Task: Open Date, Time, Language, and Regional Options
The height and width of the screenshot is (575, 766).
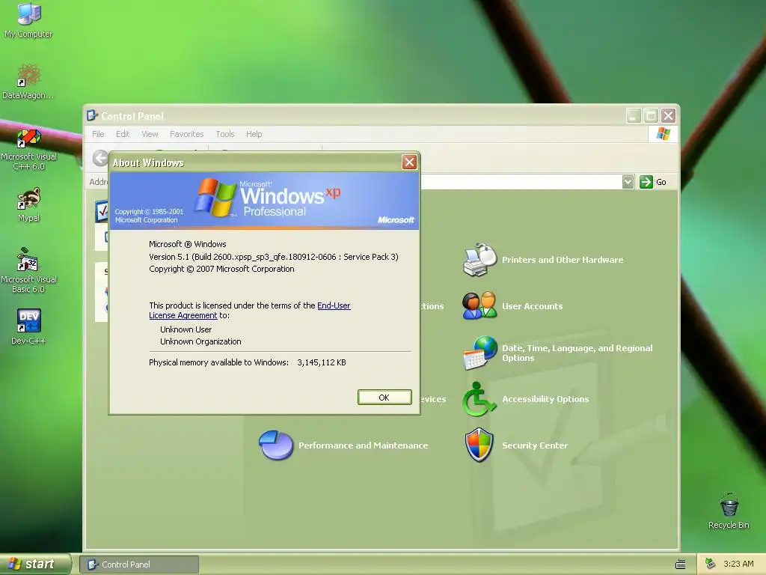Action: [577, 353]
